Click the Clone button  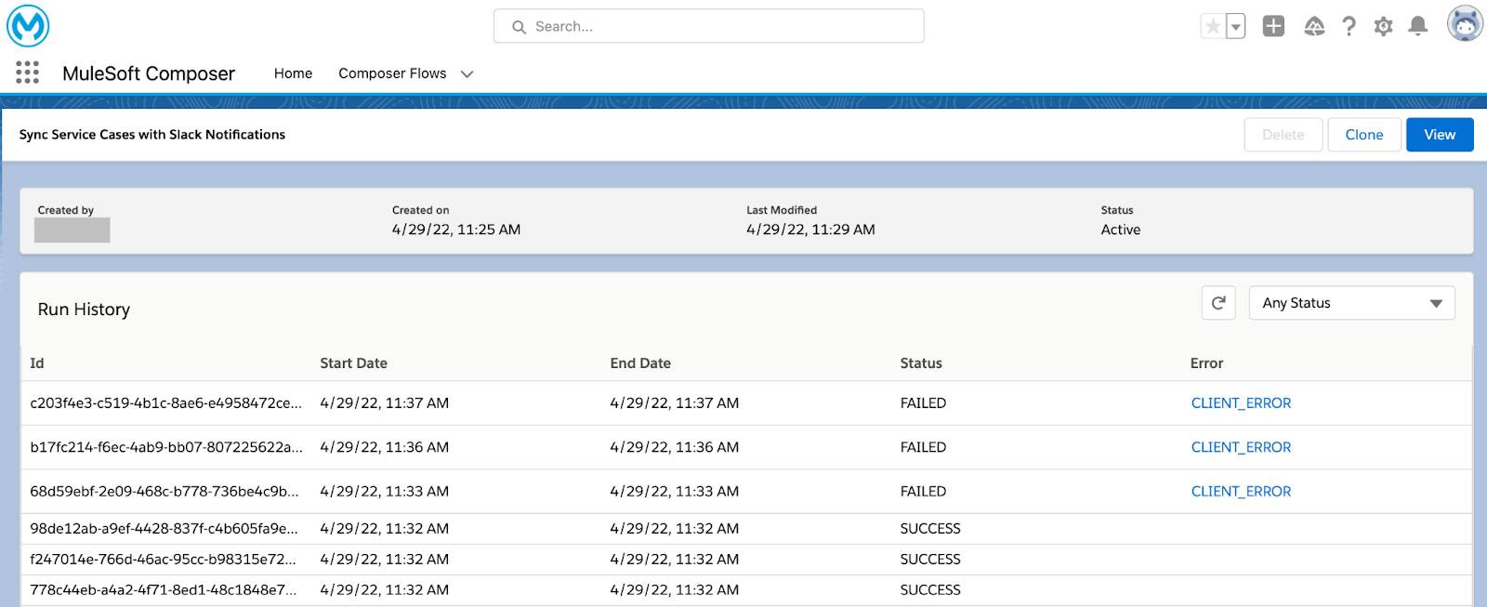point(1363,135)
